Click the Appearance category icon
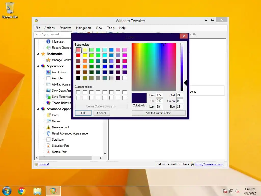Image resolution: width=261 pixels, height=196 pixels. (x=43, y=66)
